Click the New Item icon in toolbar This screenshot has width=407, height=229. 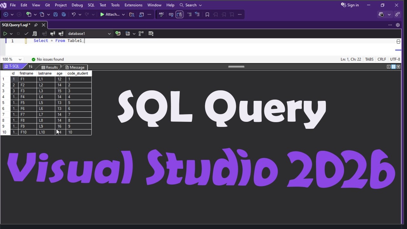(x=29, y=14)
